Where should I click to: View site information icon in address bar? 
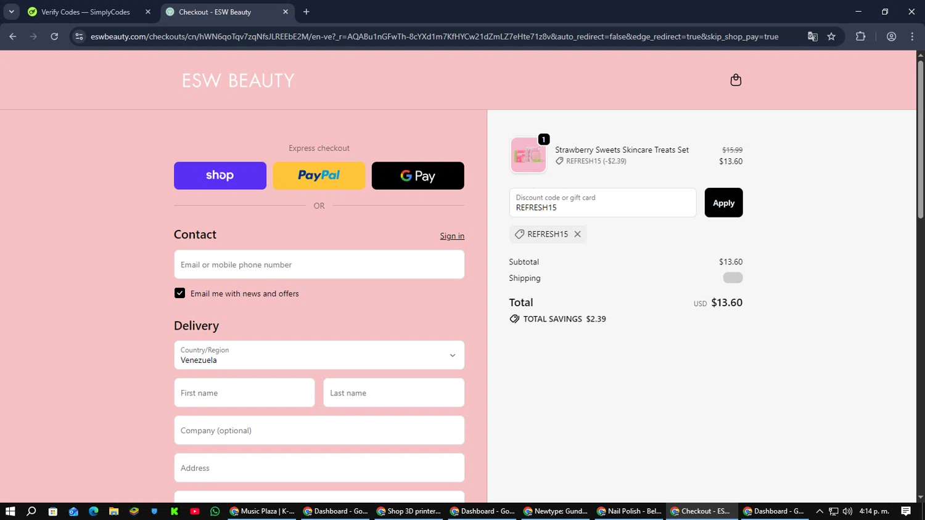pos(79,36)
